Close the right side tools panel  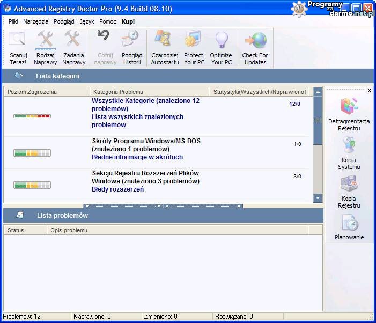pyautogui.click(x=370, y=91)
